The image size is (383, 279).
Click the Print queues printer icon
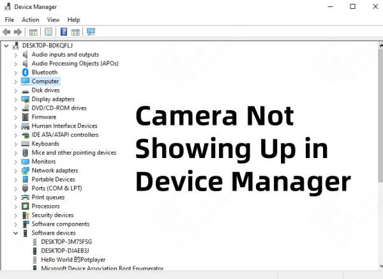coord(25,197)
